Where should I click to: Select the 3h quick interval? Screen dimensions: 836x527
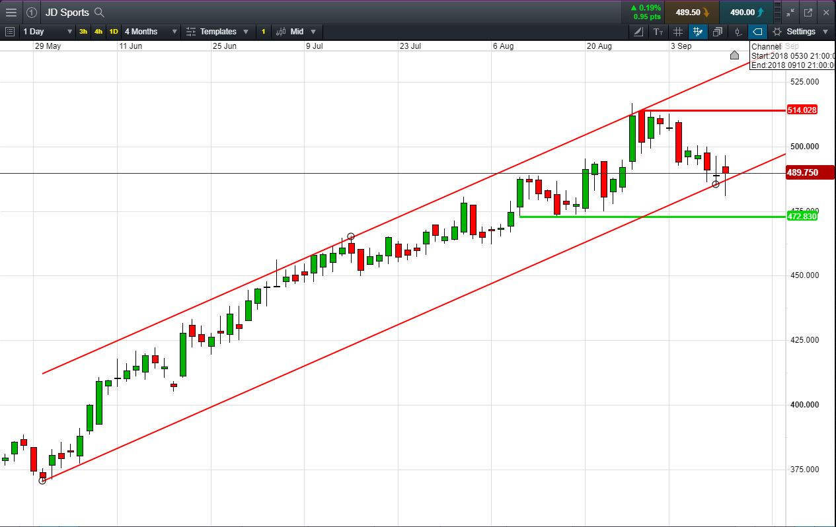pos(83,31)
